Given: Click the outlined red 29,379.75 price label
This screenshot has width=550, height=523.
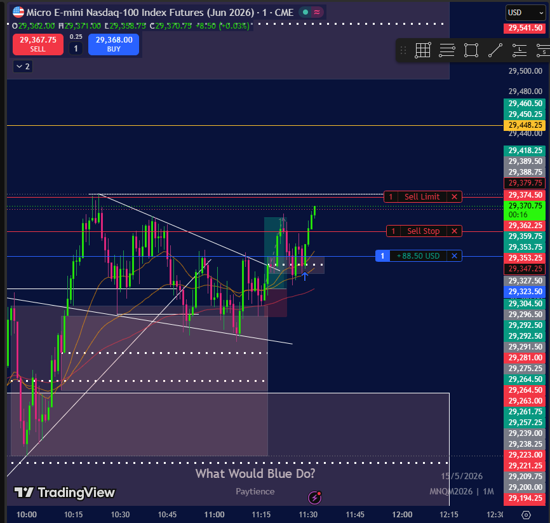Looking at the screenshot, I should pos(525,183).
